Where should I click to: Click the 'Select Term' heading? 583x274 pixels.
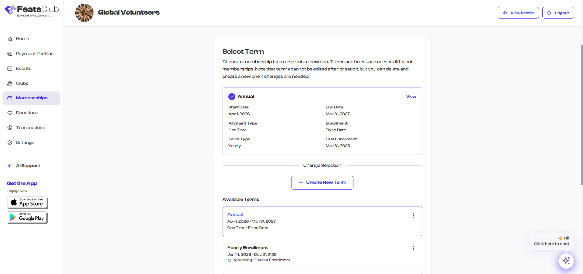click(x=243, y=52)
